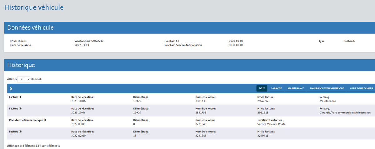Expand the Plan d'entretien numérique row chevron
The height and width of the screenshot is (149, 375).
[45, 120]
